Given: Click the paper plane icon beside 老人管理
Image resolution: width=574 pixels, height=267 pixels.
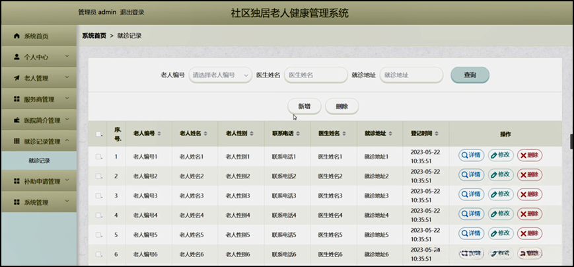Looking at the screenshot, I should (16, 78).
